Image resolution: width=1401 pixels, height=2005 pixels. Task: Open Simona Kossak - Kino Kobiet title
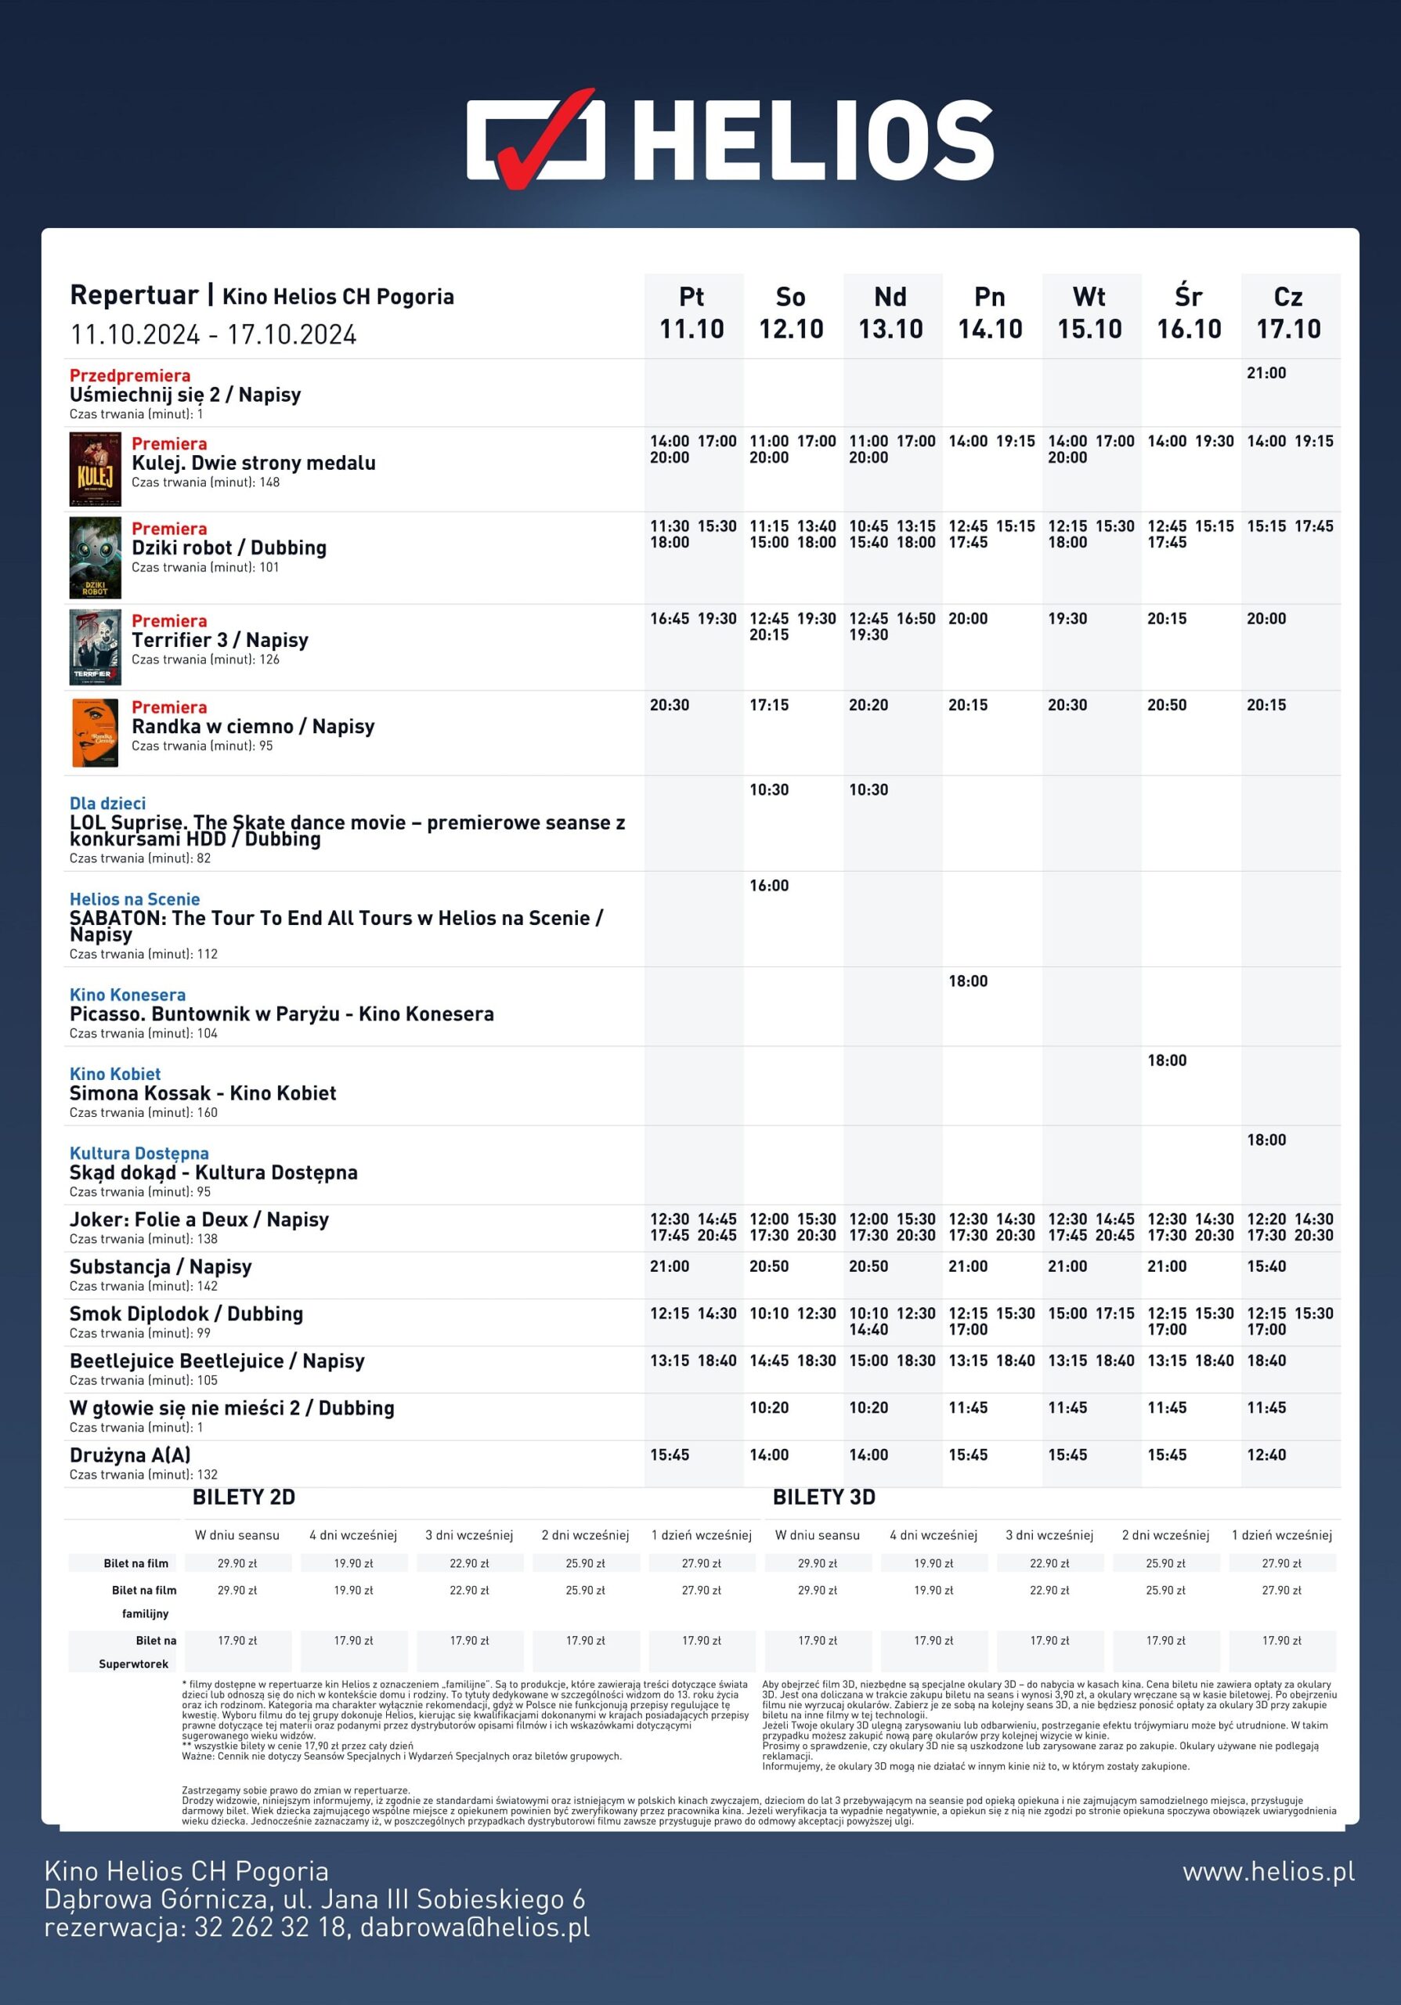[x=203, y=1093]
